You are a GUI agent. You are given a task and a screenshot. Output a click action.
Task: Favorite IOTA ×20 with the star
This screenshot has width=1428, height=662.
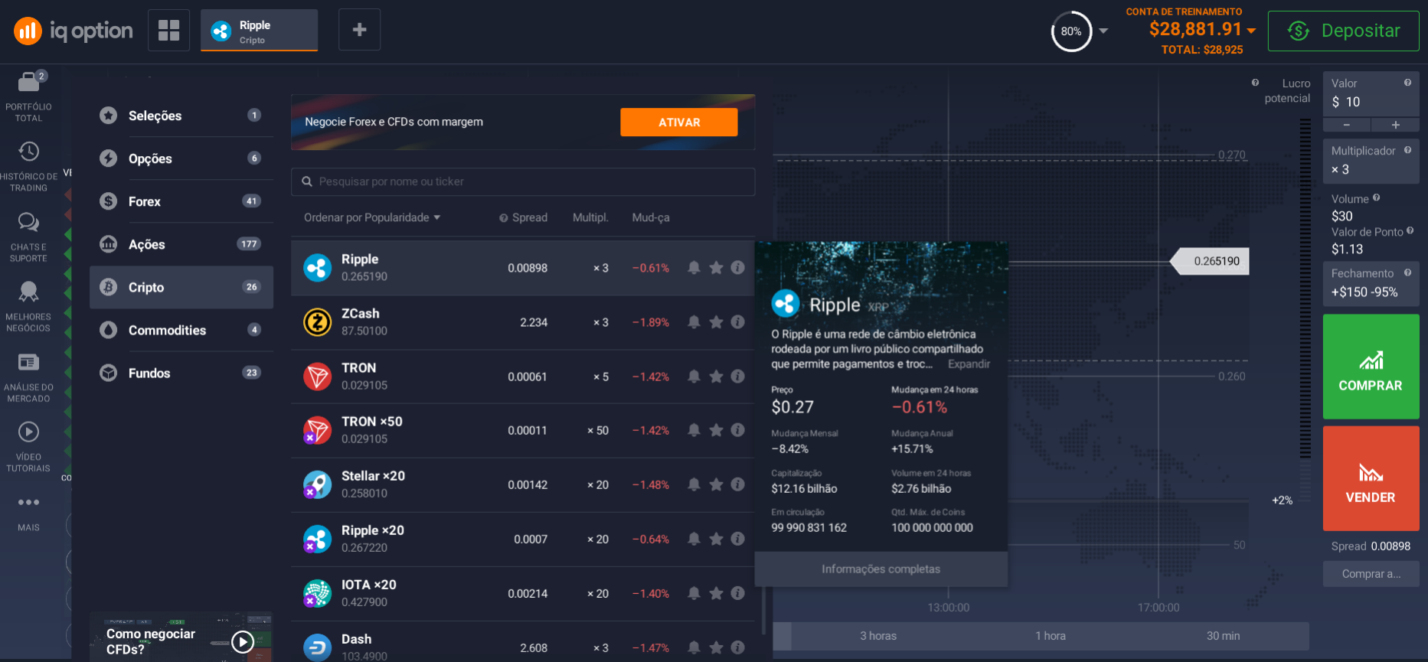click(716, 593)
